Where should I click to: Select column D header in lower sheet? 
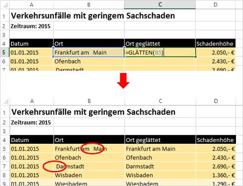216,101
